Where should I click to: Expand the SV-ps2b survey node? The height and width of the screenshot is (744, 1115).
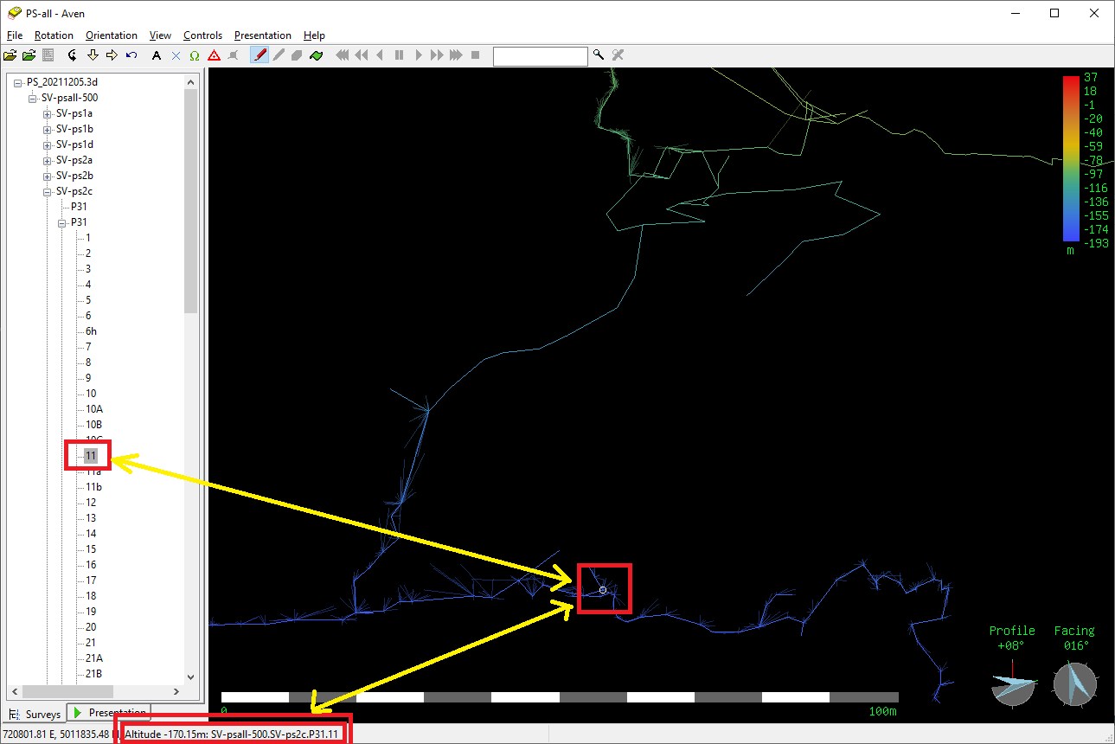tap(48, 176)
